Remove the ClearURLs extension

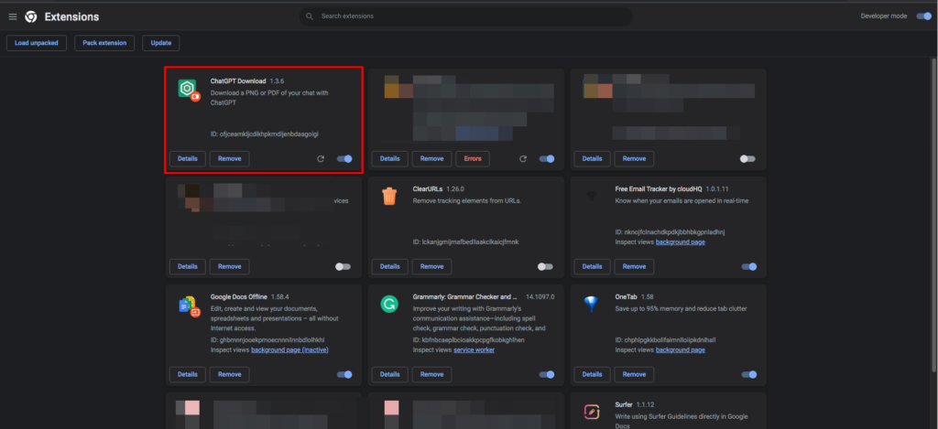[431, 266]
